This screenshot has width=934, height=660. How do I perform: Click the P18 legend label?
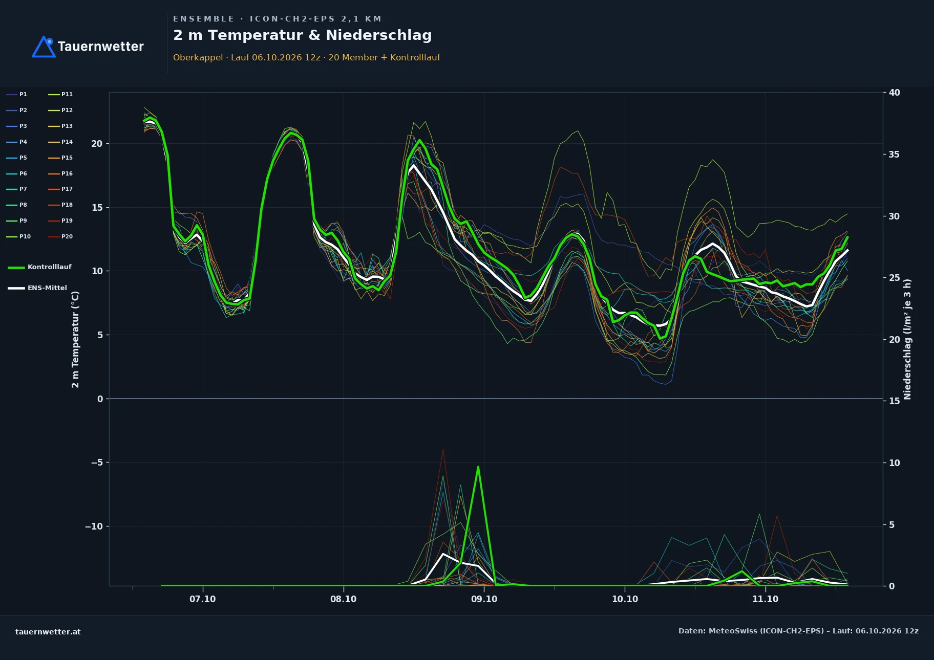point(67,205)
